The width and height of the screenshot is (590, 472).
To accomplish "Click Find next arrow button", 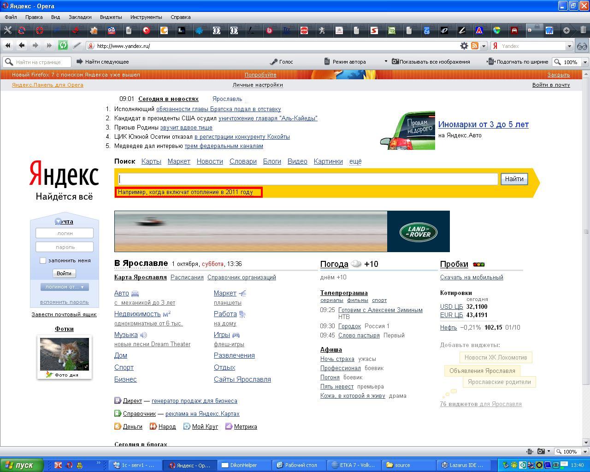I will point(102,61).
